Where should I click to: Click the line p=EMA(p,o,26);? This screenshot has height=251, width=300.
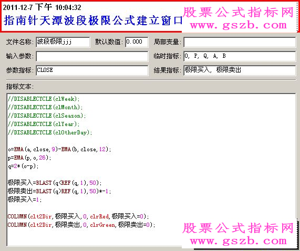pos(29,158)
